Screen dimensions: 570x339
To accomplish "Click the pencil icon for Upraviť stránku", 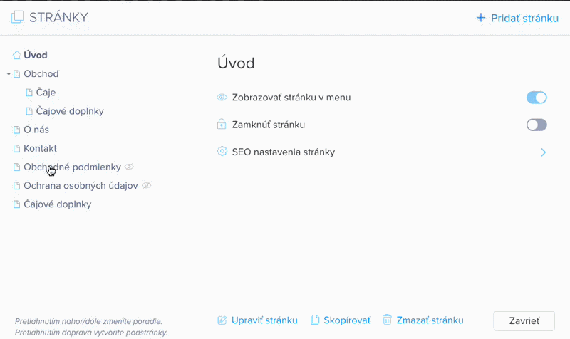I will point(222,320).
